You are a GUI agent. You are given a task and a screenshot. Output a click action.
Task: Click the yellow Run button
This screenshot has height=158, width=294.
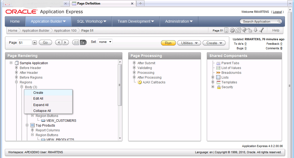[168, 43]
